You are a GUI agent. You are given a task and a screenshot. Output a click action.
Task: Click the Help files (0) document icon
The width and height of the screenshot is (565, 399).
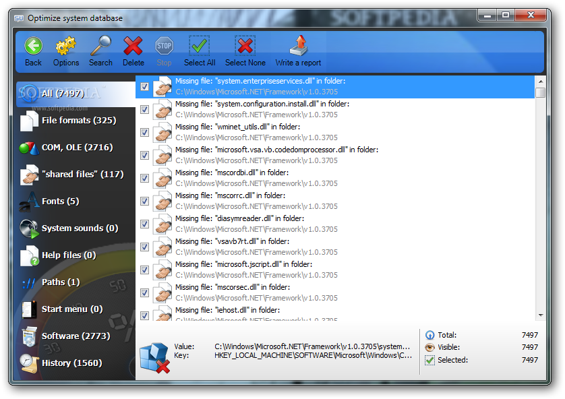coord(29,255)
